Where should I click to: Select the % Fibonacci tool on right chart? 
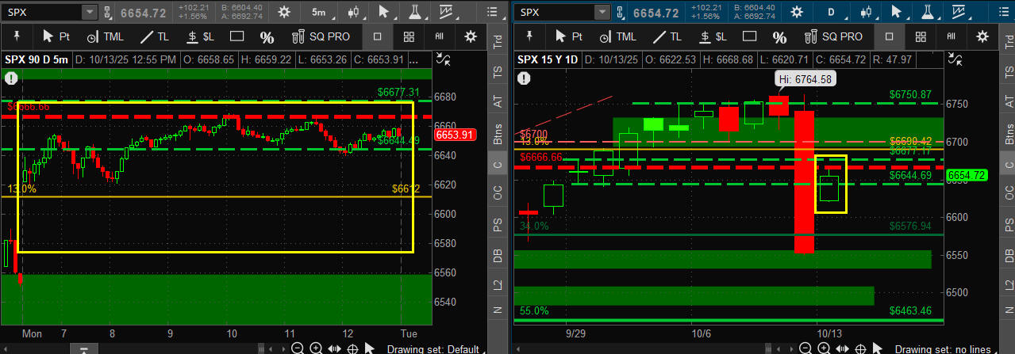[x=779, y=37]
